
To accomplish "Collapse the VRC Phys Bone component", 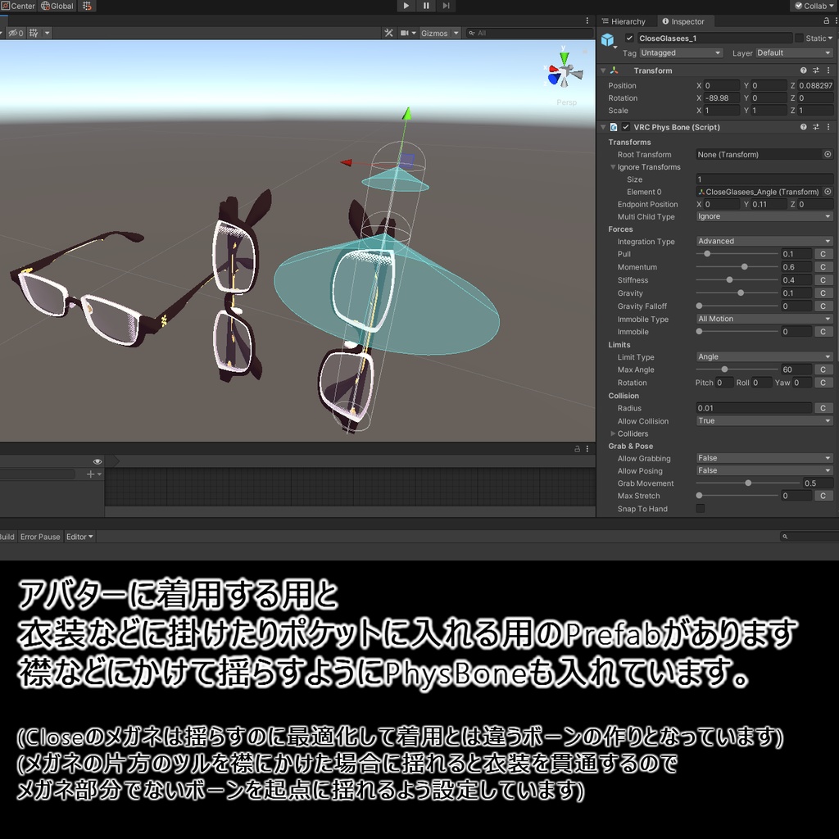I will (x=603, y=127).
